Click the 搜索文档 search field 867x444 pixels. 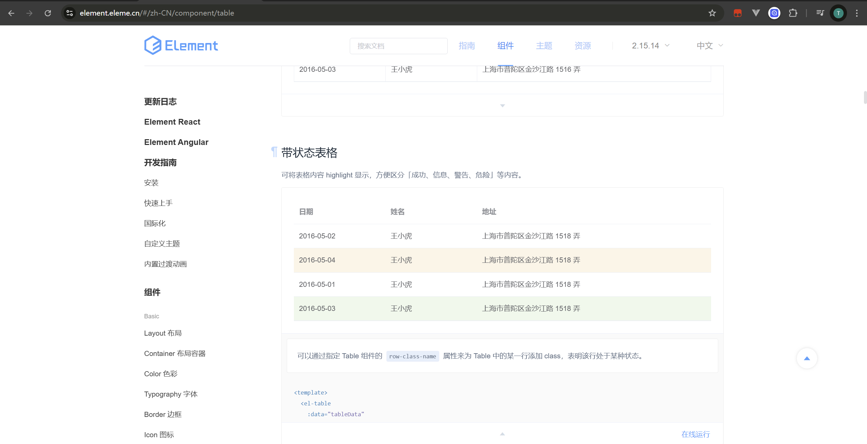coord(398,46)
